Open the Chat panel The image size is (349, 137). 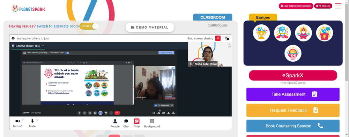click(126, 123)
